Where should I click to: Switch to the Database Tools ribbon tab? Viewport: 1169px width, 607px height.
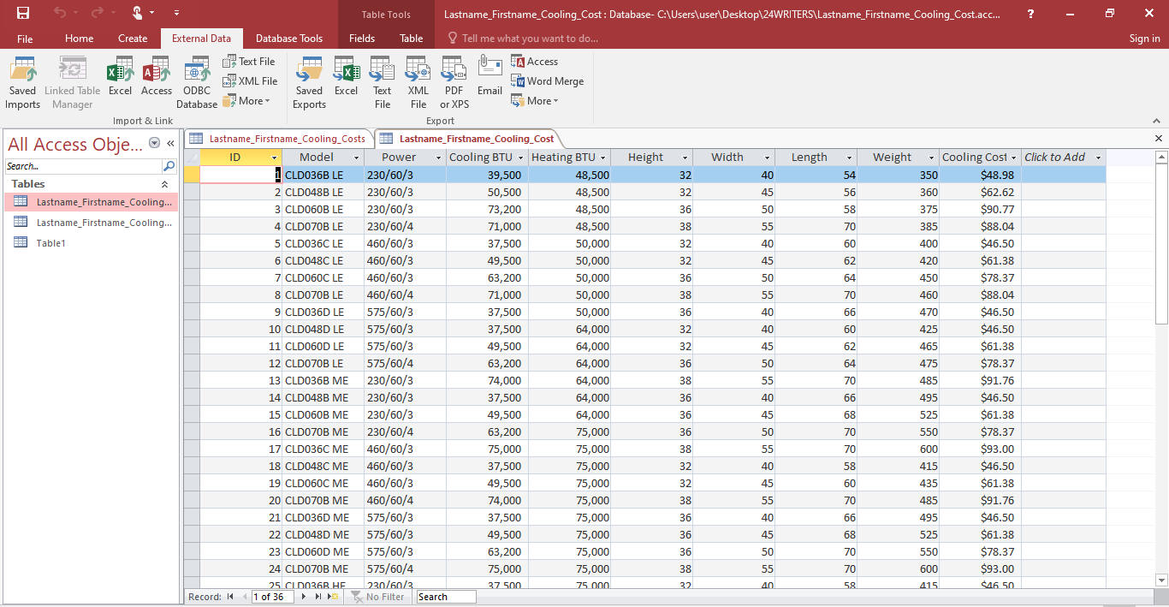(x=289, y=39)
